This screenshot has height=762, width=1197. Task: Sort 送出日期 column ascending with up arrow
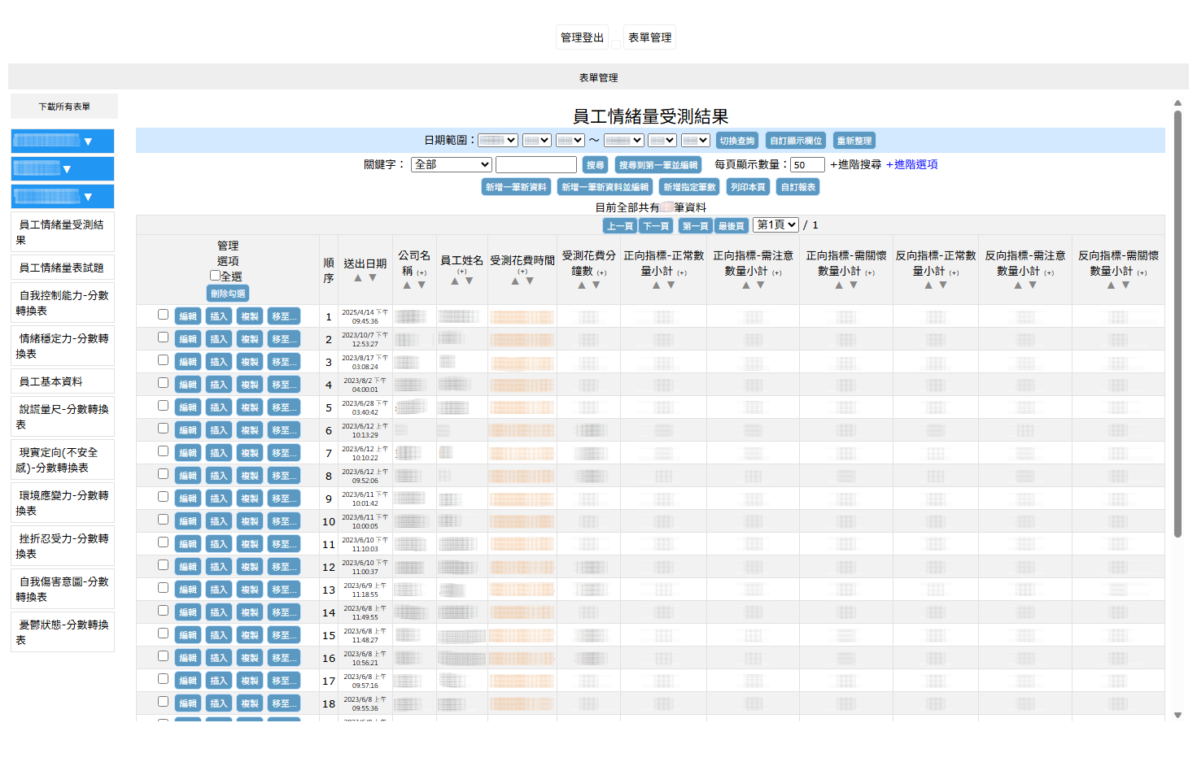coord(358,278)
